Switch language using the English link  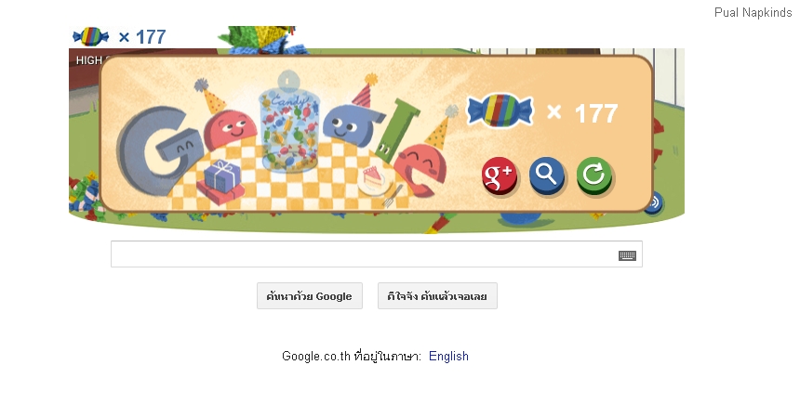click(448, 356)
